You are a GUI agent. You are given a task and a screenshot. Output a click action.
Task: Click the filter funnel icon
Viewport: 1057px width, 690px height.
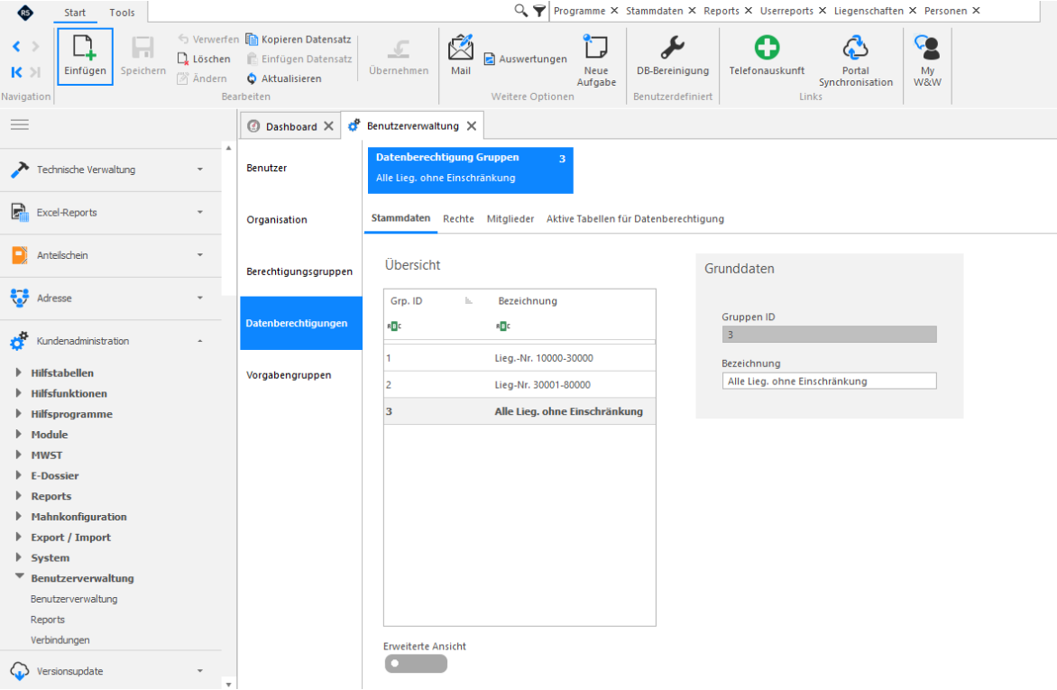(539, 11)
